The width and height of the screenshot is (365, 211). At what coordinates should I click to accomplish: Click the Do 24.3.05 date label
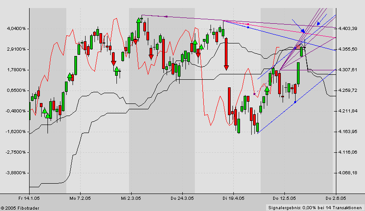pos(182,198)
